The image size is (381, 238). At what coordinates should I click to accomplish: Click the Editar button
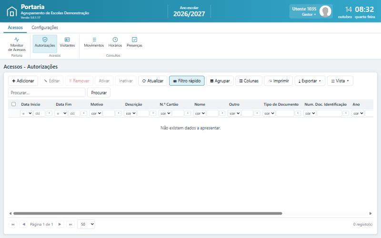click(x=51, y=80)
